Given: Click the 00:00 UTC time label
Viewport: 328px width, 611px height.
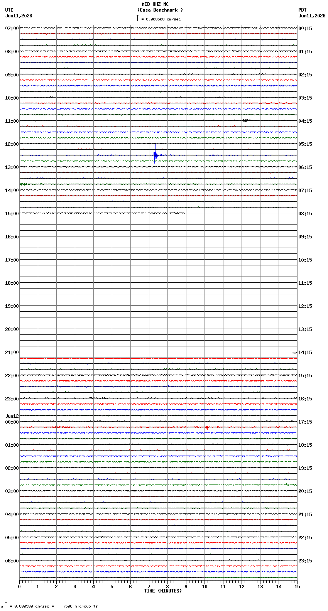Looking at the screenshot, I should 12,422.
